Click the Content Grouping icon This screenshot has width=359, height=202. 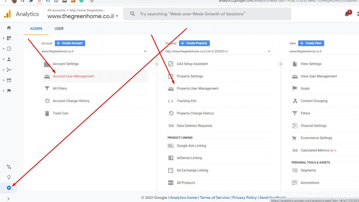tap(295, 101)
